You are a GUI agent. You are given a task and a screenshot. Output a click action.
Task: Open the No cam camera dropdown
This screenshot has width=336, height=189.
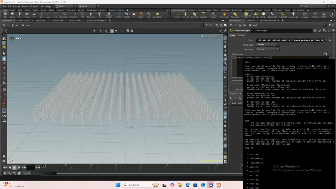(x=217, y=36)
